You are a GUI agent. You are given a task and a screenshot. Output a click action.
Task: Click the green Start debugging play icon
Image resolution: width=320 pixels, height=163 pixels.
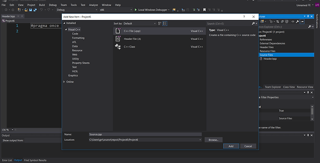[136, 10]
